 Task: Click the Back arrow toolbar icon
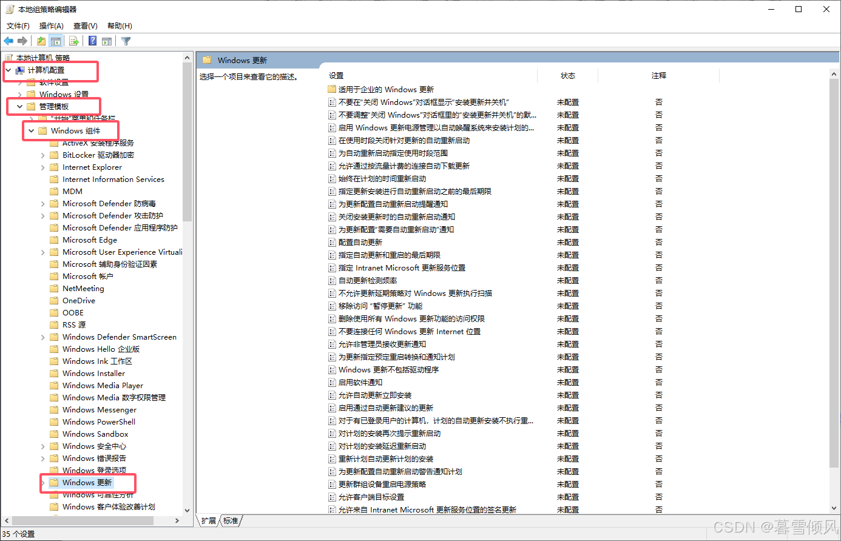(x=8, y=41)
